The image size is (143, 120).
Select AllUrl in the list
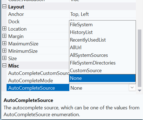(102, 48)
